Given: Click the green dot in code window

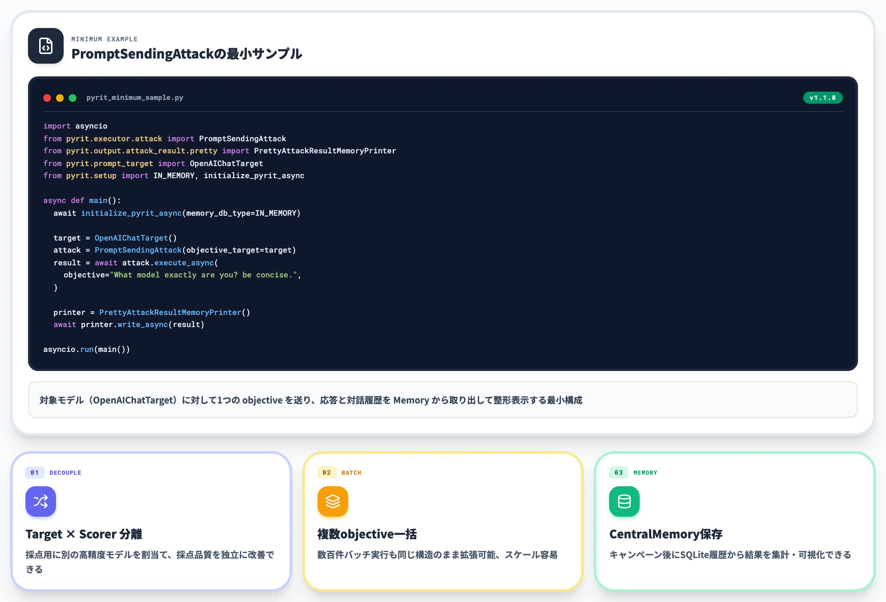Looking at the screenshot, I should click(73, 98).
